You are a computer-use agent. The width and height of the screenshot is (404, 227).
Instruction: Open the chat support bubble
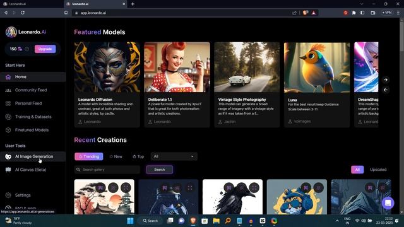[x=388, y=203]
